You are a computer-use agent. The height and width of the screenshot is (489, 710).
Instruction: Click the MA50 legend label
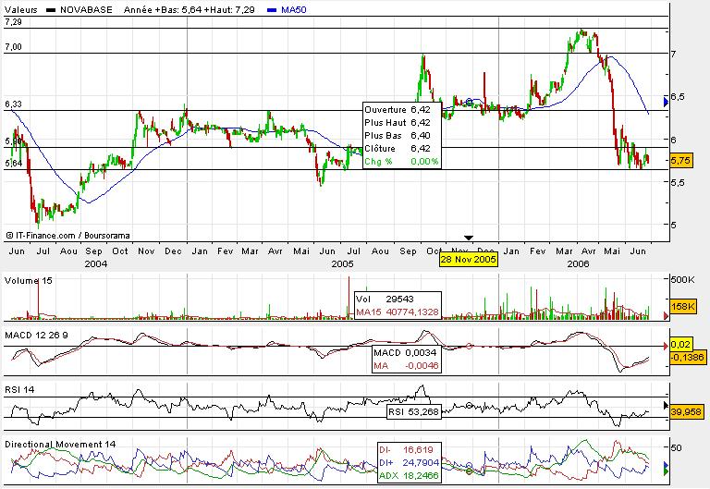tap(293, 10)
